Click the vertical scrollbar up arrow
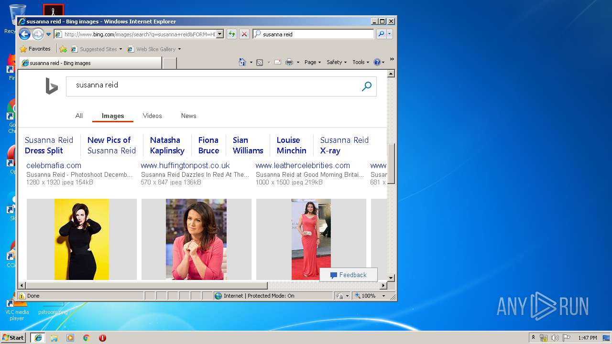 [391, 74]
